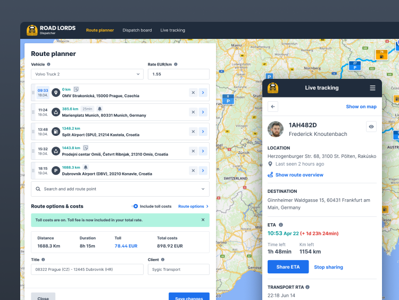Open the Dispatch board tab
This screenshot has width=399, height=300.
(x=137, y=30)
